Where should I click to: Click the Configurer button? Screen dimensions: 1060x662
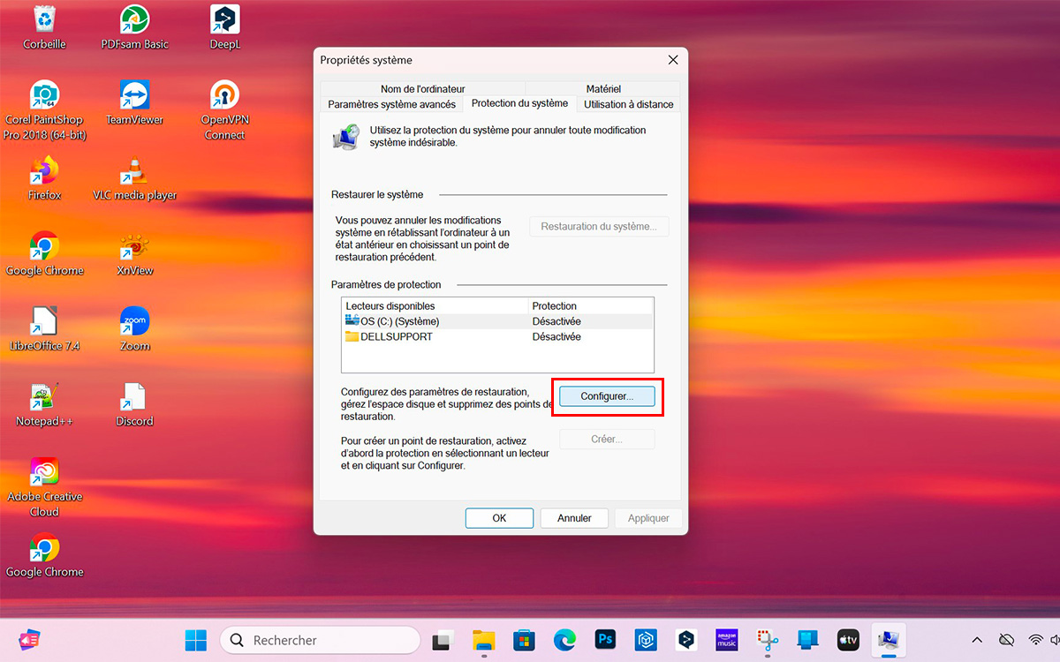tap(607, 396)
